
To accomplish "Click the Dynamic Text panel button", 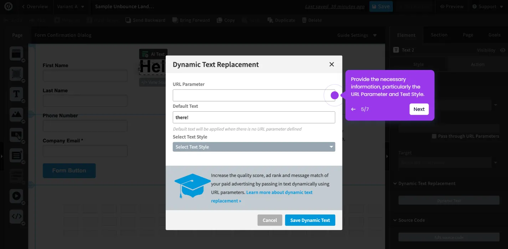I will point(449,200).
